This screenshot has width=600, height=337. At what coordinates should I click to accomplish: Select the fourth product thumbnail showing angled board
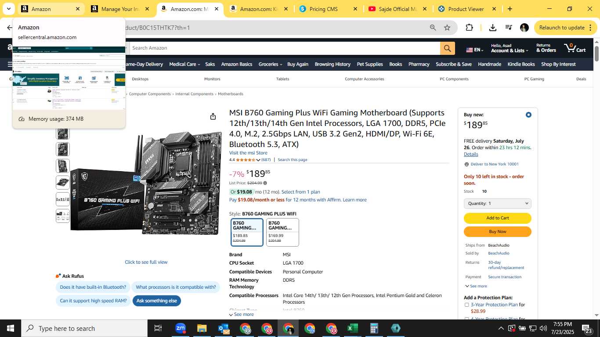coord(63,182)
